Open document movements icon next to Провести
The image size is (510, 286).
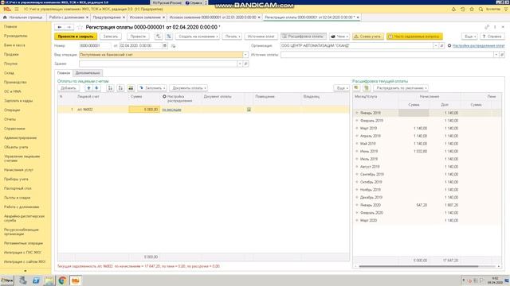point(159,37)
